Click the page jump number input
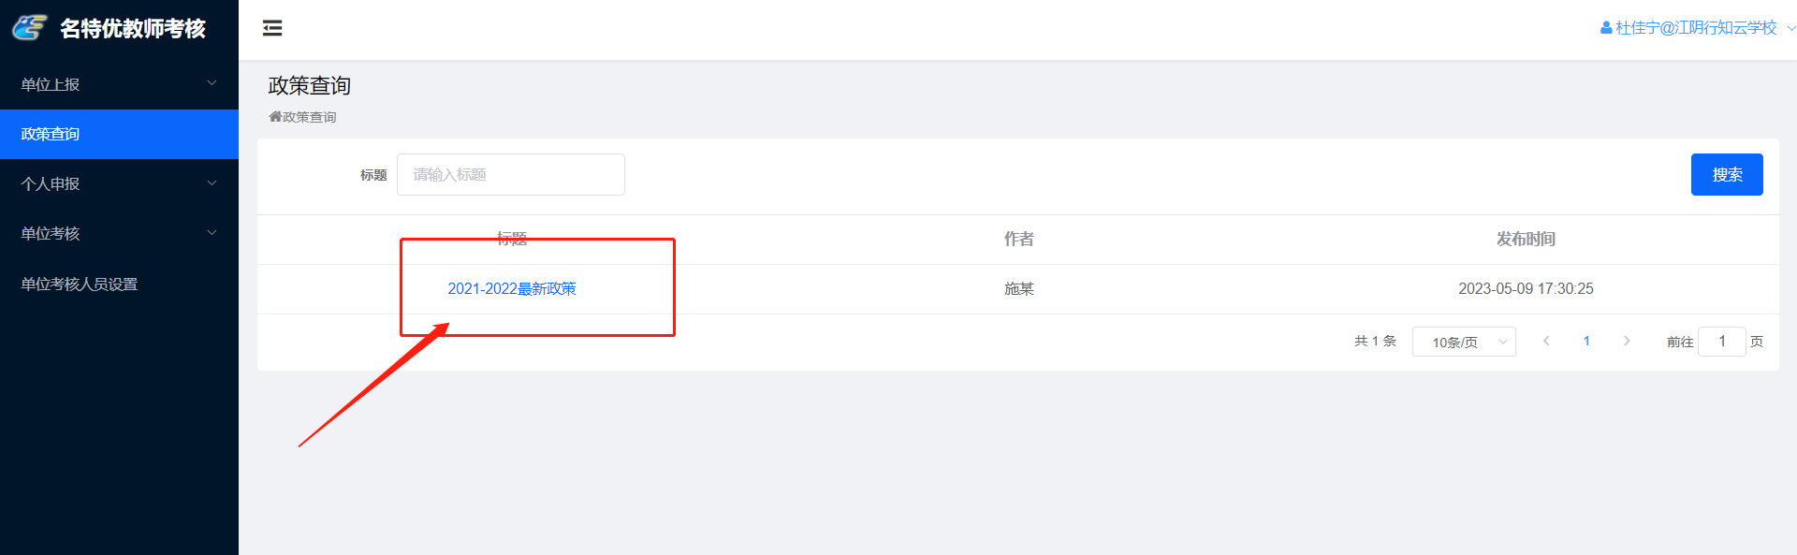 1721,342
